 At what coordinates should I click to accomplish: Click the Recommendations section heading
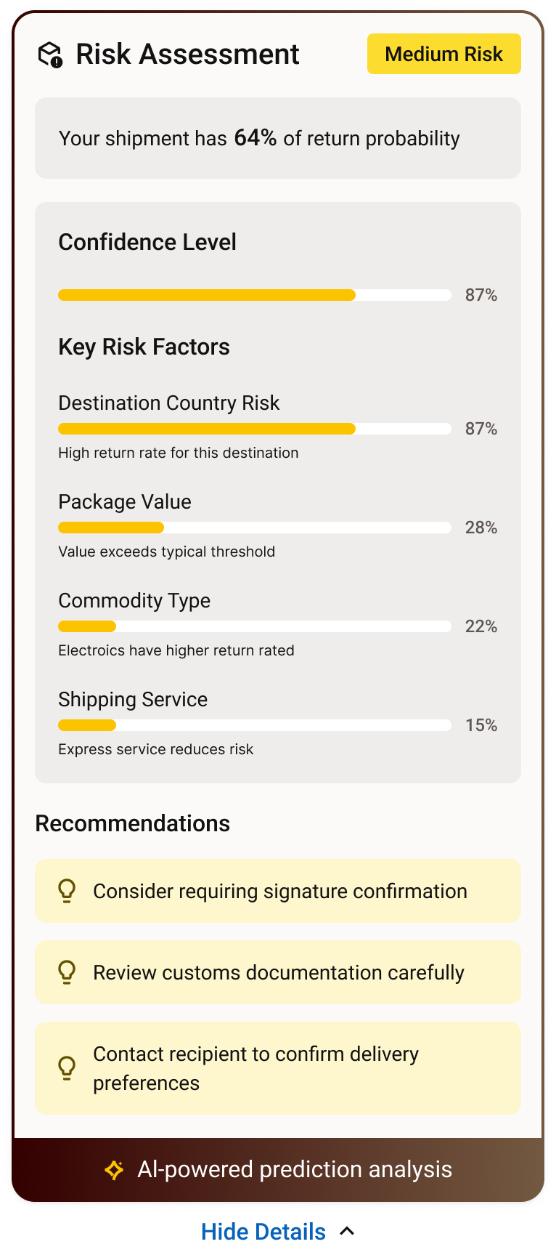pos(133,823)
